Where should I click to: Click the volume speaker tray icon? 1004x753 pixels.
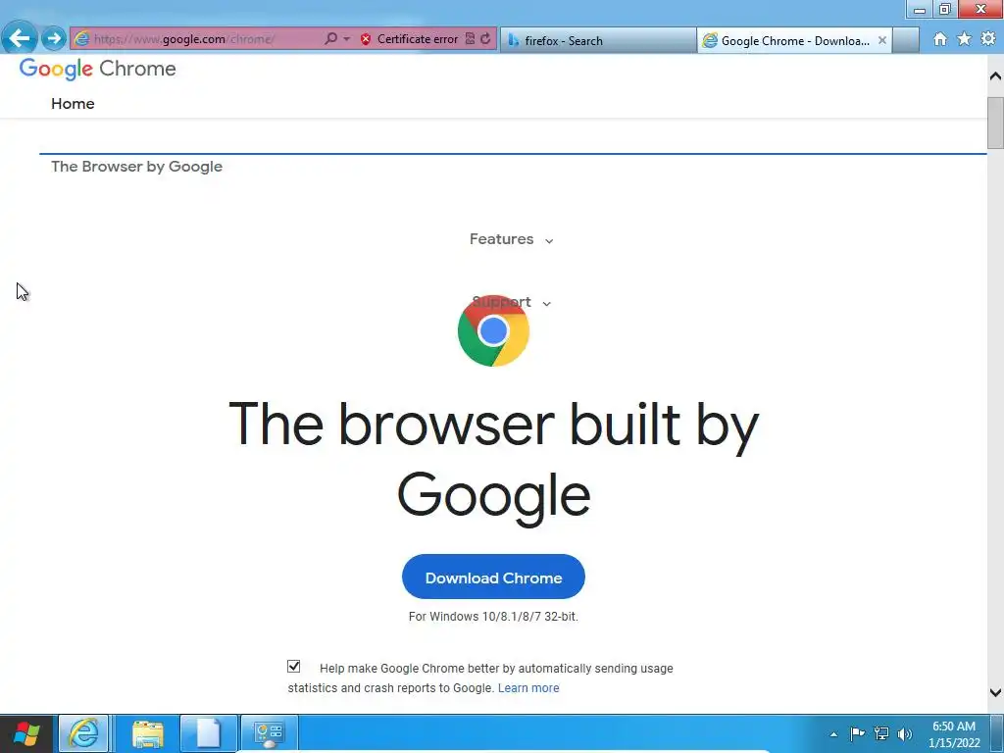(905, 733)
